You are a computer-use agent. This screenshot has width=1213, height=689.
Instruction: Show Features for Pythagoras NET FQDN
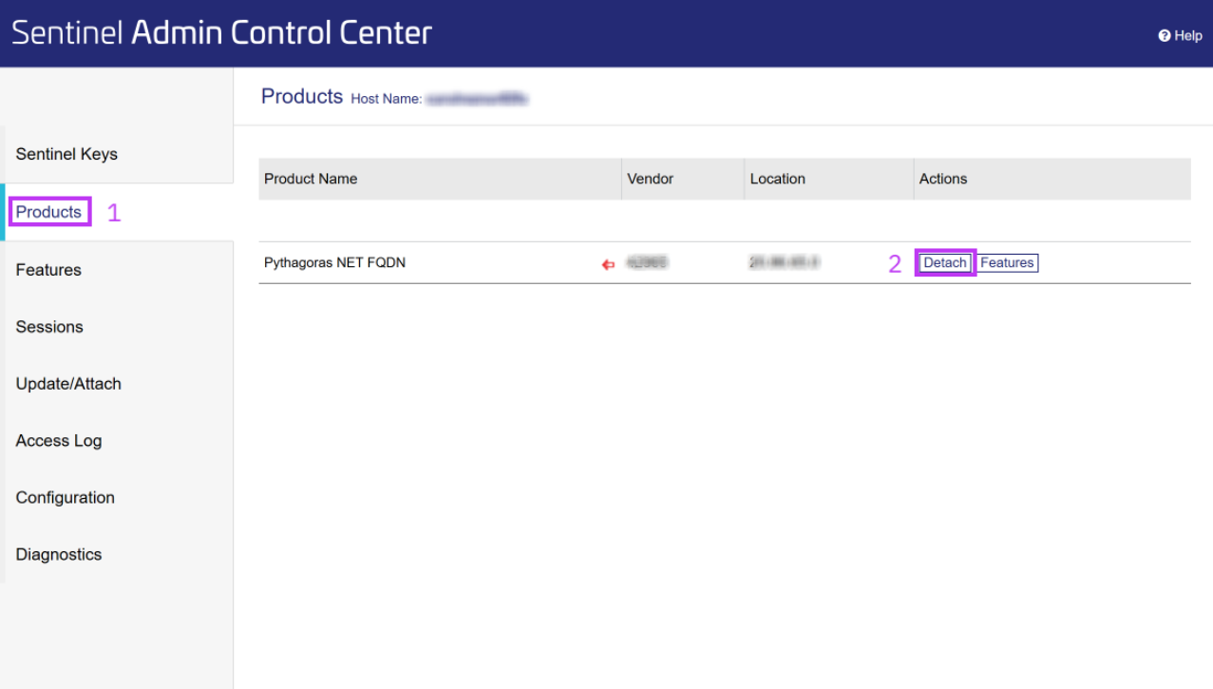(x=1007, y=263)
